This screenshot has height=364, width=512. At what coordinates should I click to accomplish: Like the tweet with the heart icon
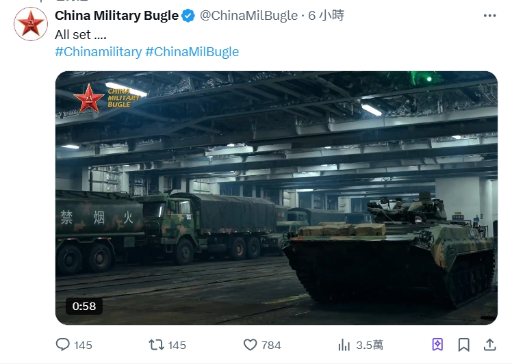click(251, 345)
